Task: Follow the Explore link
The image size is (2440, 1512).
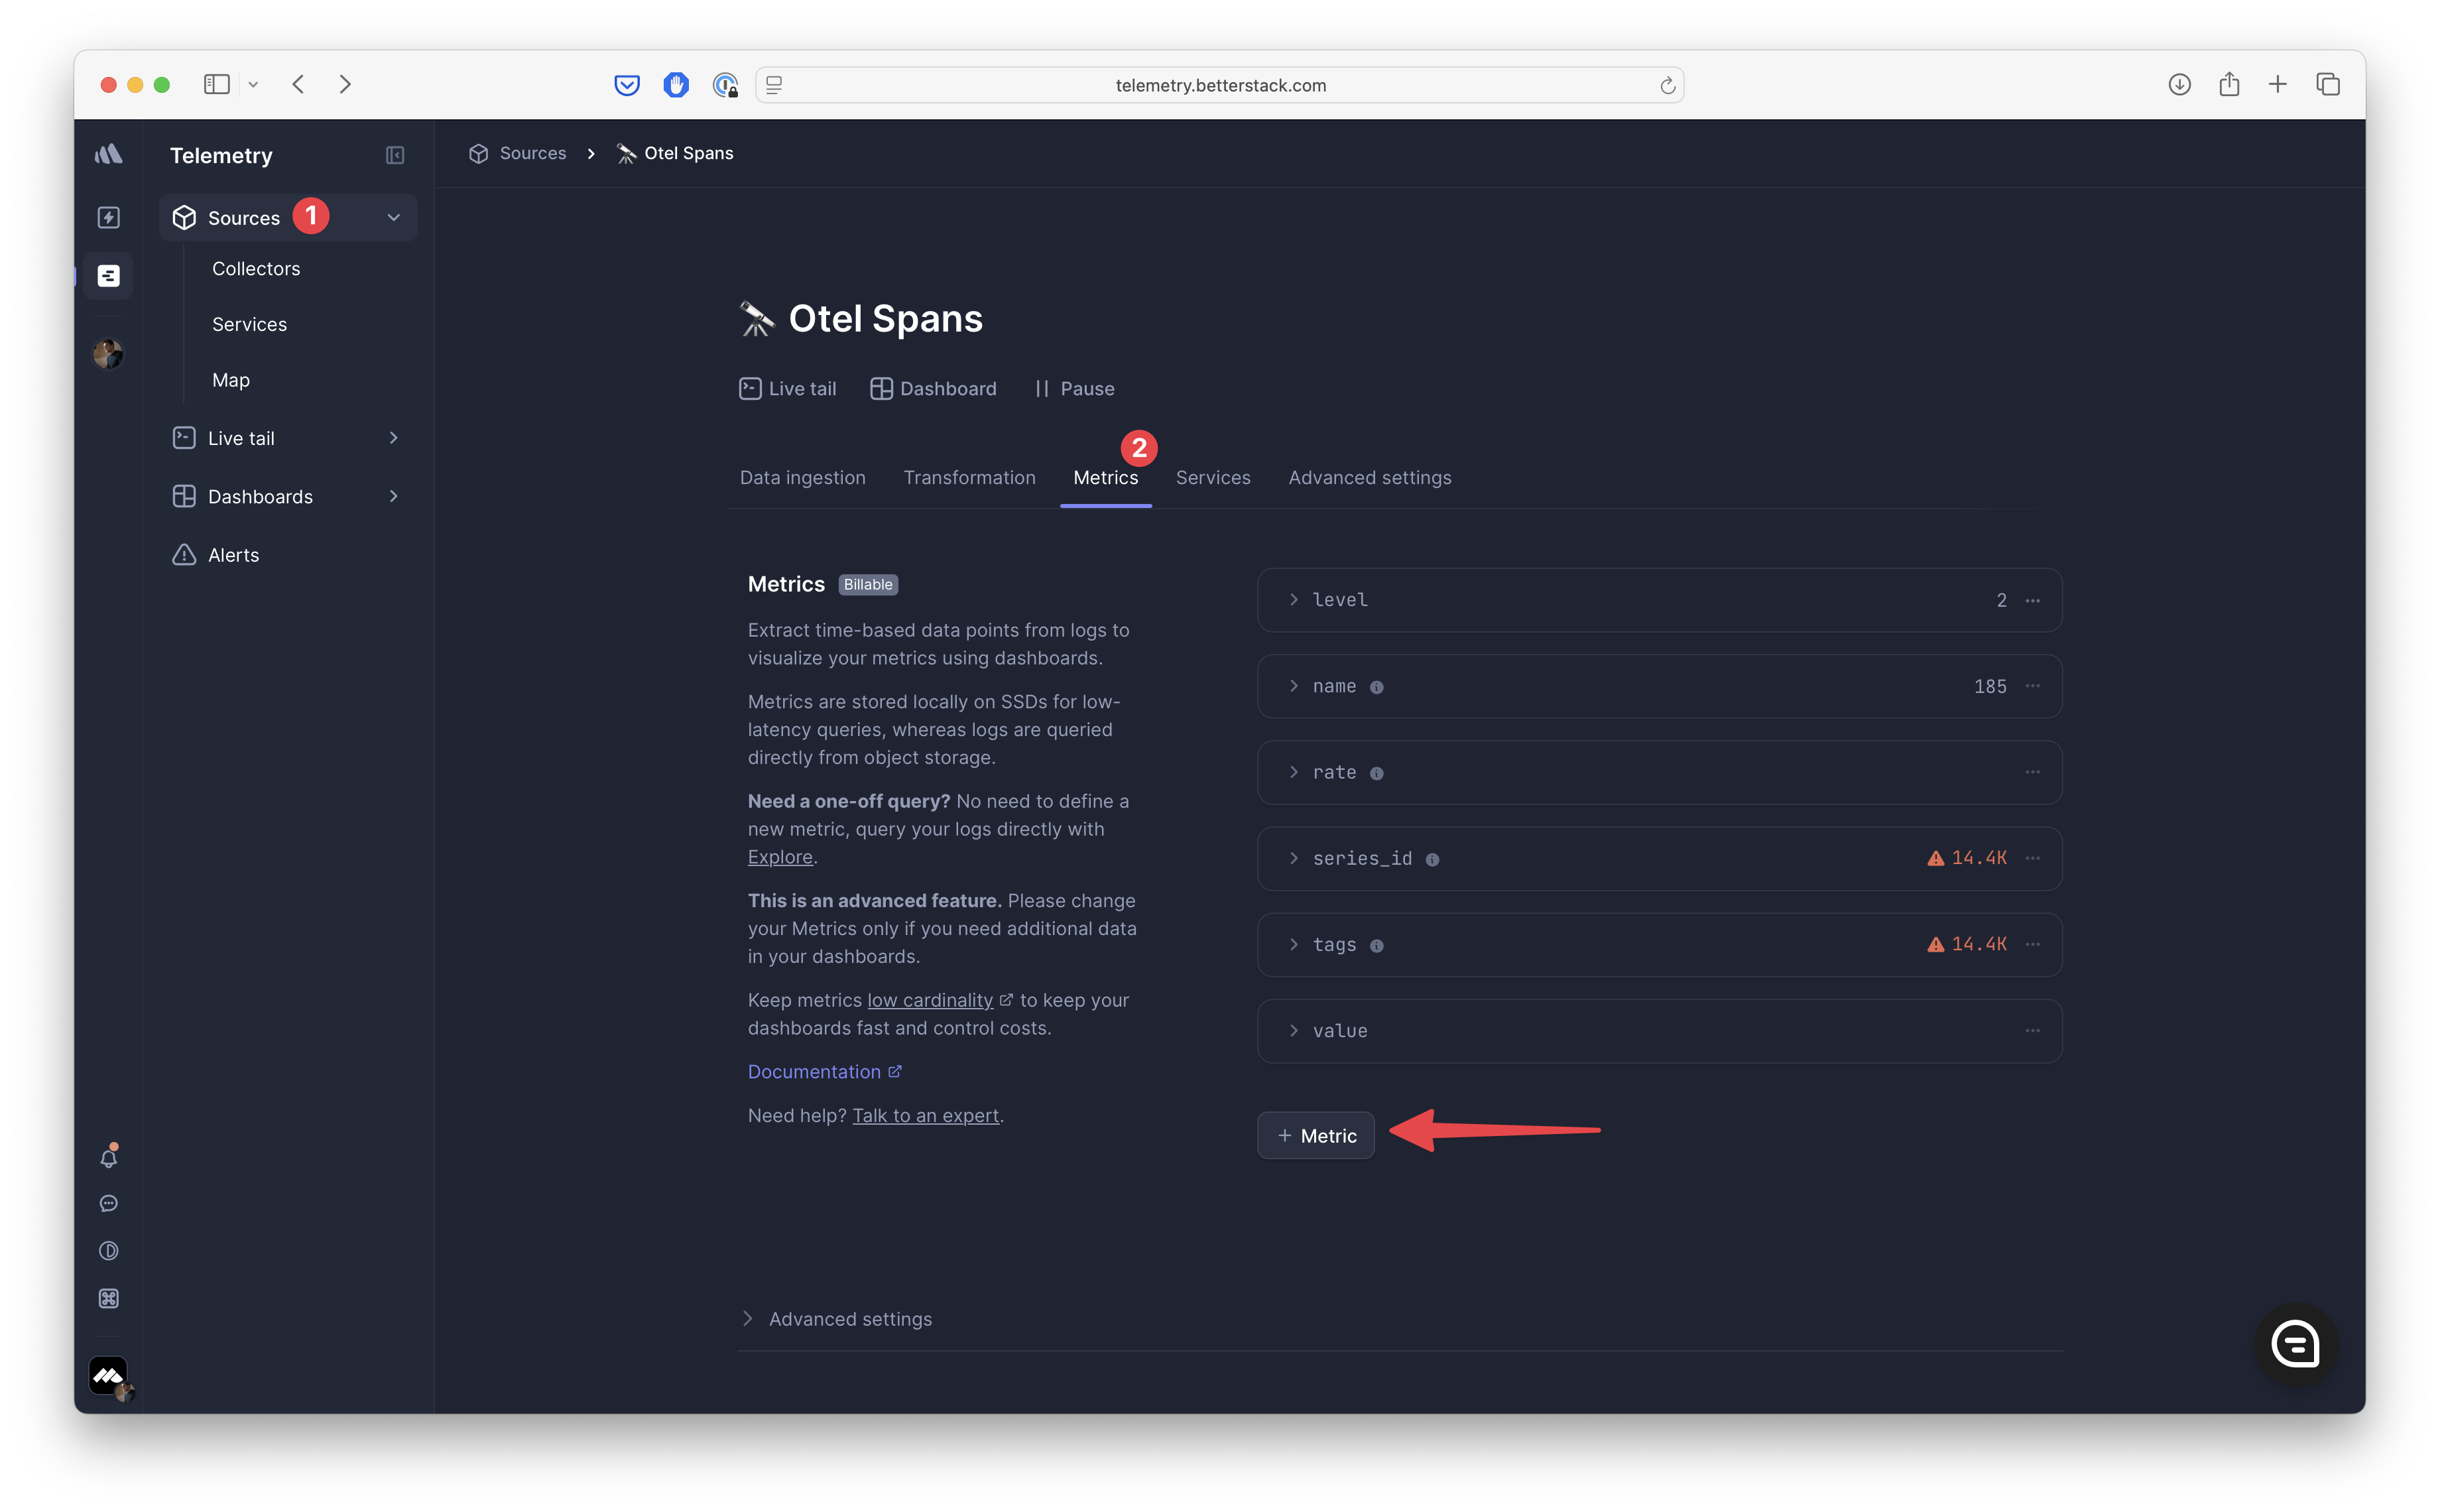Action: 780,857
